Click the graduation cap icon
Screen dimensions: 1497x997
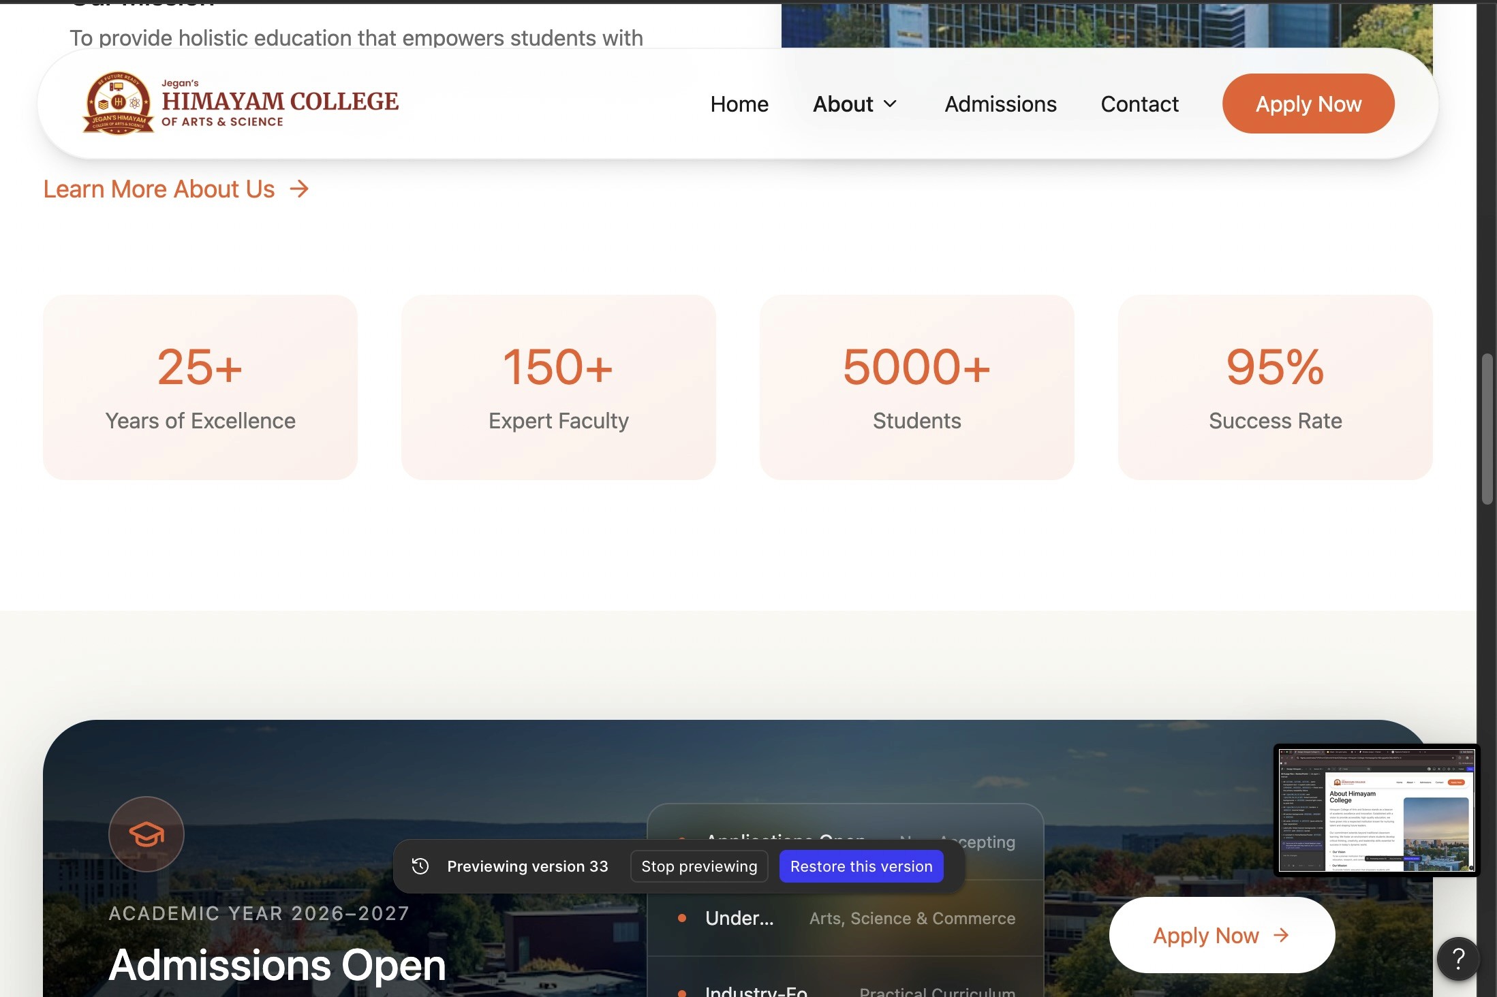tap(146, 834)
